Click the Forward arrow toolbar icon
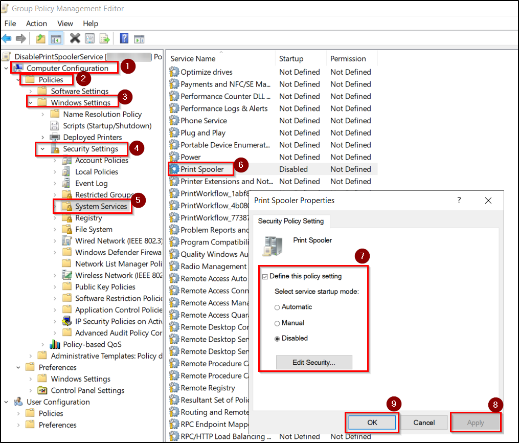Viewport: 519px width, 443px height. pos(21,39)
